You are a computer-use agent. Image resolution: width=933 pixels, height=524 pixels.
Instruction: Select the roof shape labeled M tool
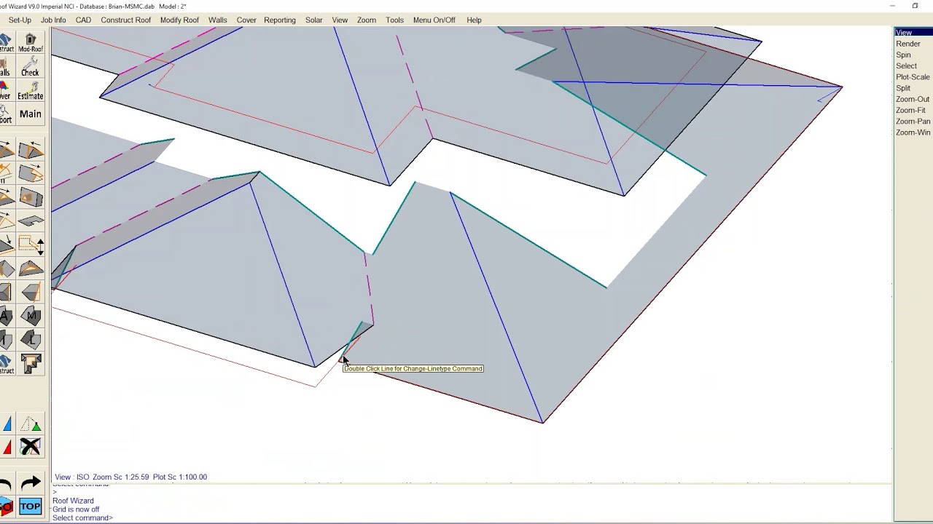[x=31, y=316]
